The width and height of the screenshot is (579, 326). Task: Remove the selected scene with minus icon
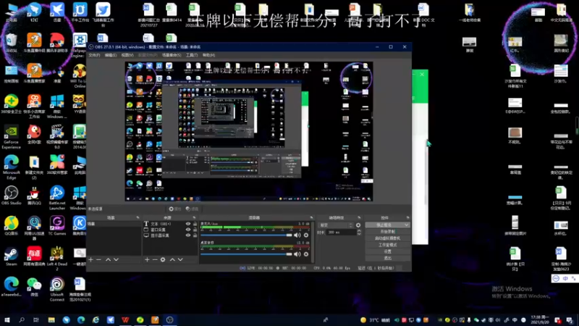pos(98,260)
